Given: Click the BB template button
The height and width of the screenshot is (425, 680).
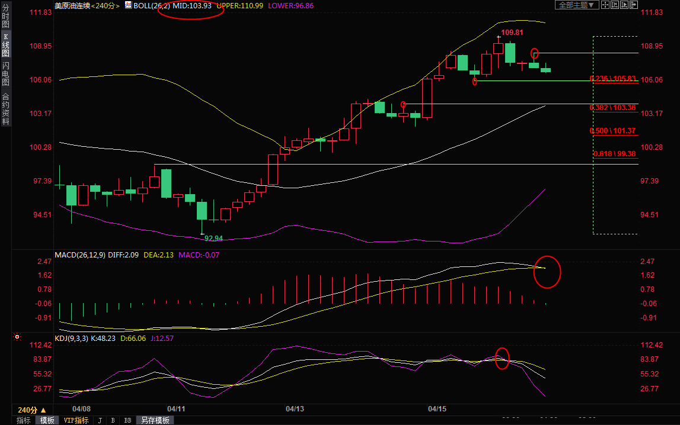Looking at the screenshot, I should [127, 420].
